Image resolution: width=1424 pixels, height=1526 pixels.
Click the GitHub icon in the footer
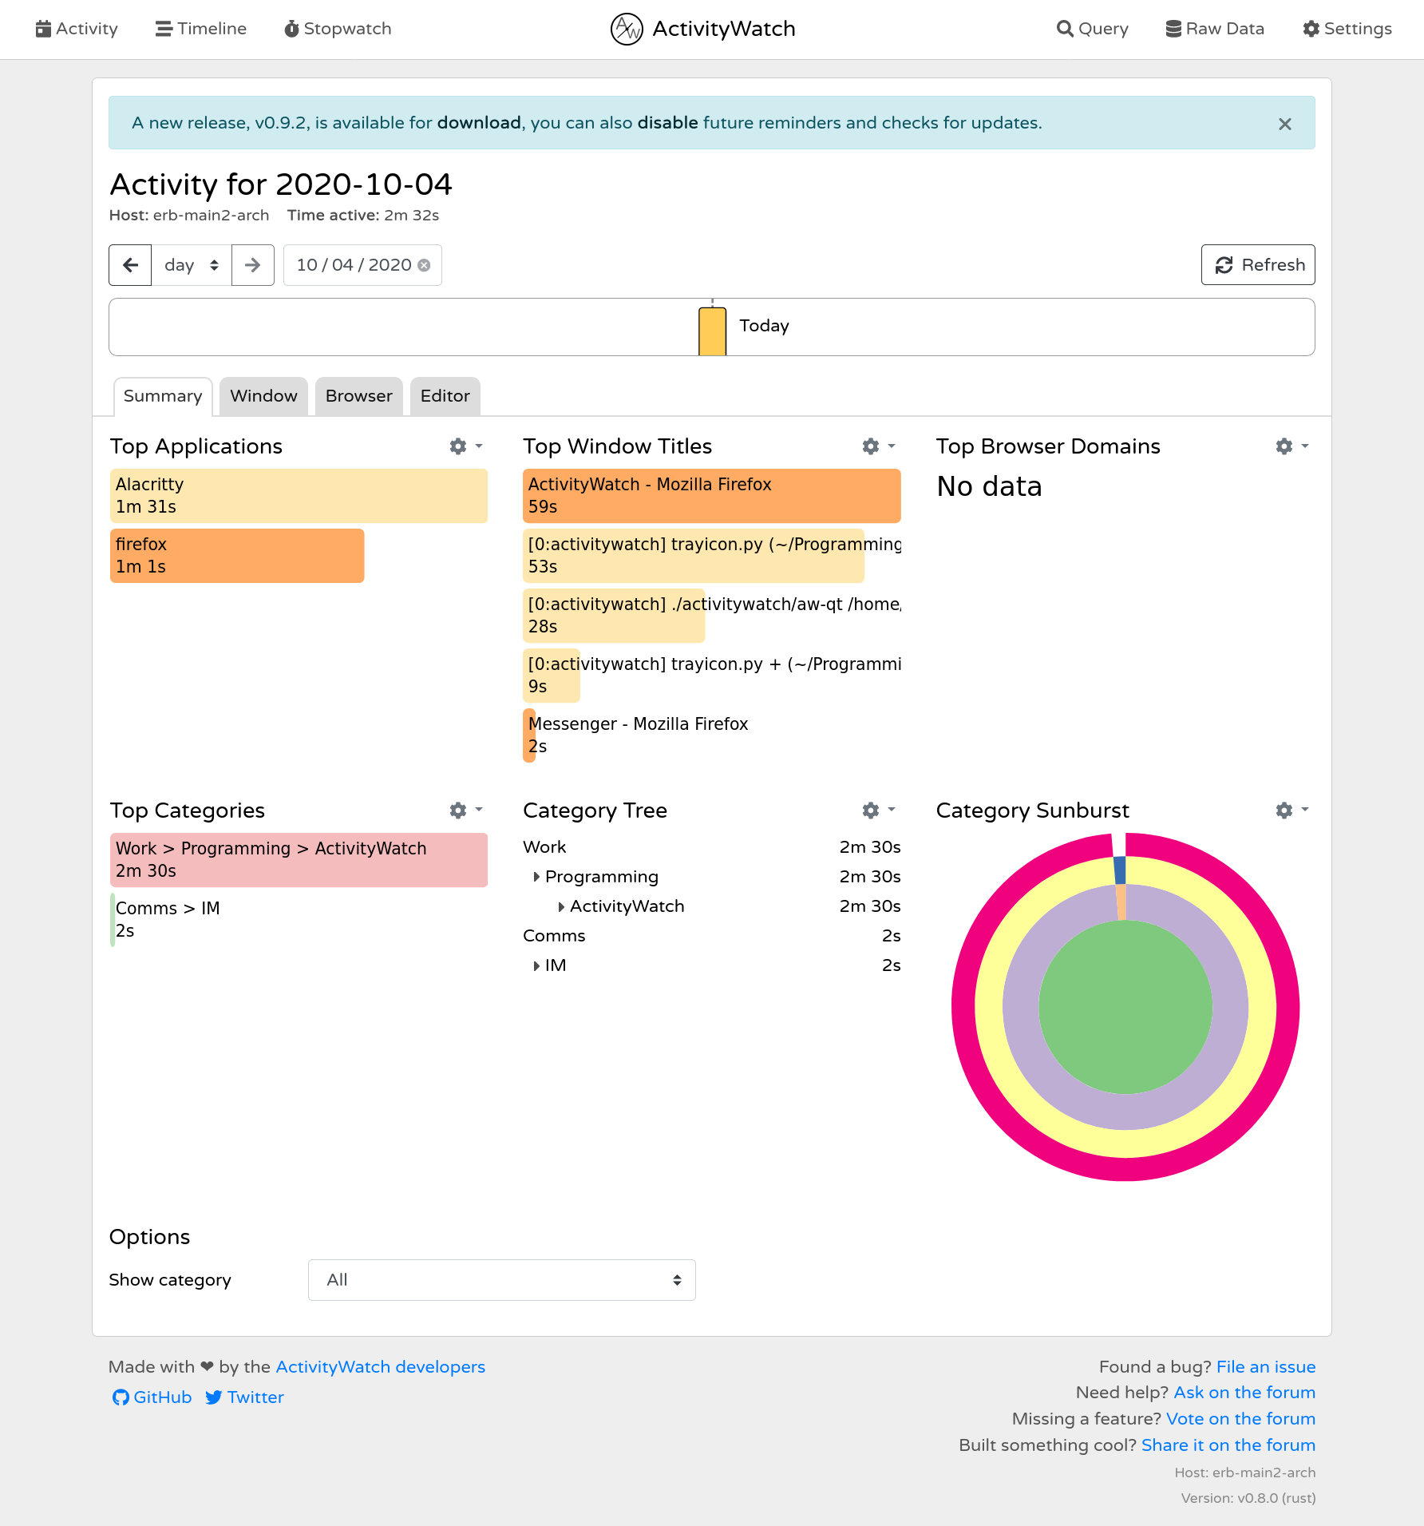121,1397
